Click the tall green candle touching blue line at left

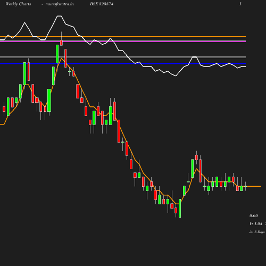(24, 73)
